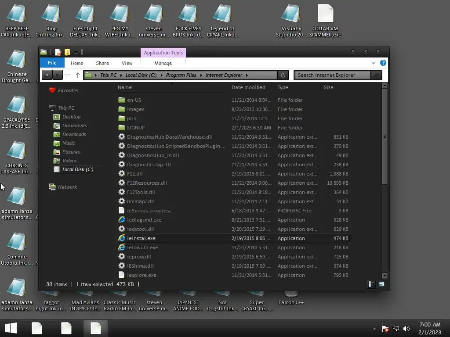Click the search magnifier icon

pyautogui.click(x=376, y=75)
